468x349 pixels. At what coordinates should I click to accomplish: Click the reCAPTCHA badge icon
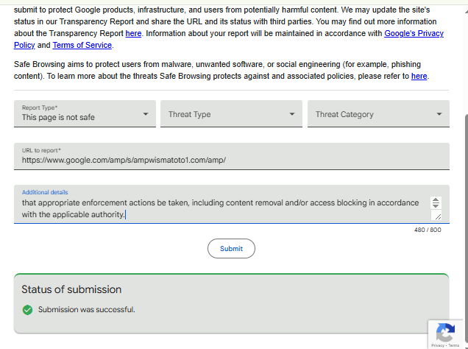[x=445, y=332]
